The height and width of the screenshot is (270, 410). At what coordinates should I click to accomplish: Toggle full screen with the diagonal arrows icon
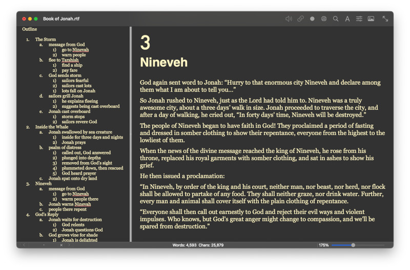(385, 19)
